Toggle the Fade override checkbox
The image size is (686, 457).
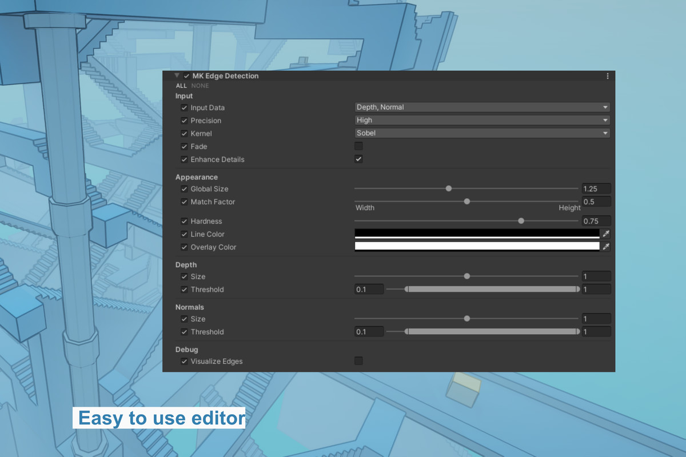[184, 146]
